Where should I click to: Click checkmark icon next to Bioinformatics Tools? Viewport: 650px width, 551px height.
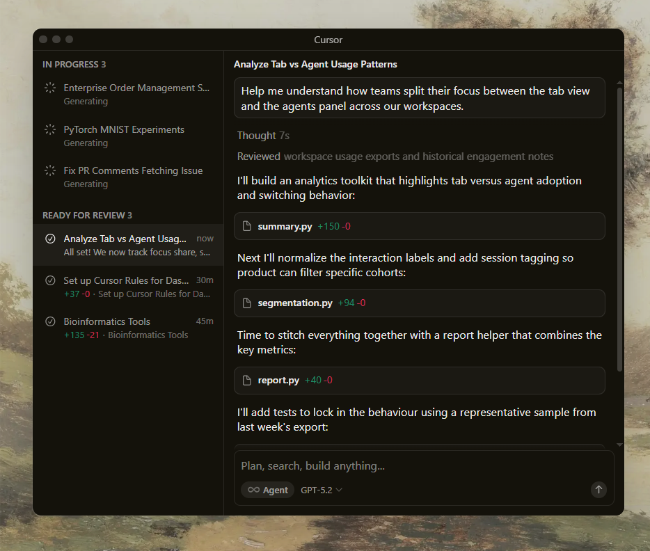pyautogui.click(x=50, y=322)
